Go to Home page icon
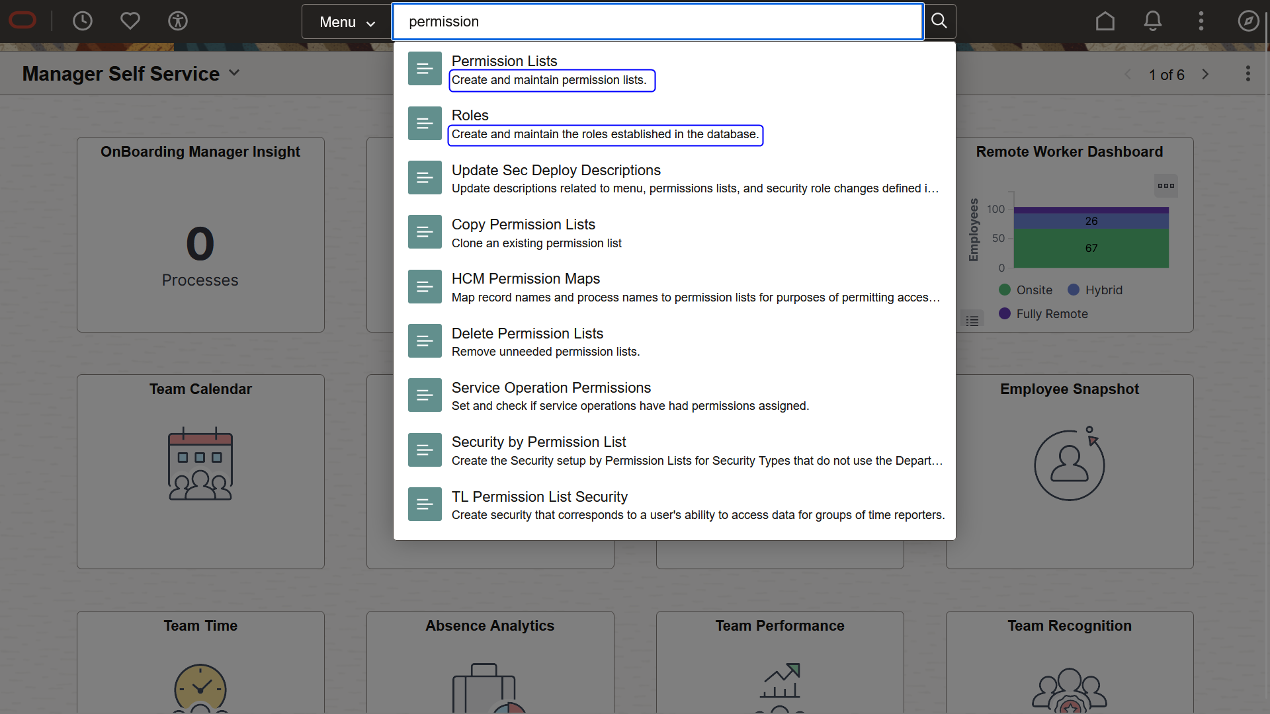1270x714 pixels. coord(1105,21)
